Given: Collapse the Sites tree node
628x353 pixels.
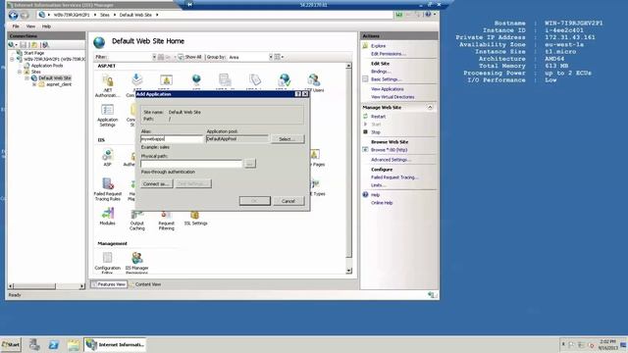Looking at the screenshot, I should coord(20,72).
